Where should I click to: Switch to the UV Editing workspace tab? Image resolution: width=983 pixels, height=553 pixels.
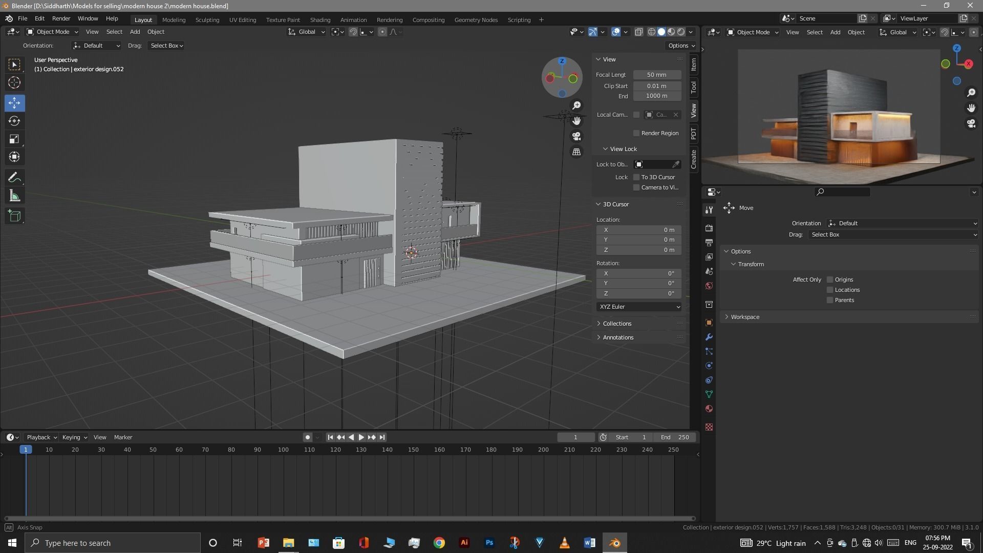click(x=243, y=20)
